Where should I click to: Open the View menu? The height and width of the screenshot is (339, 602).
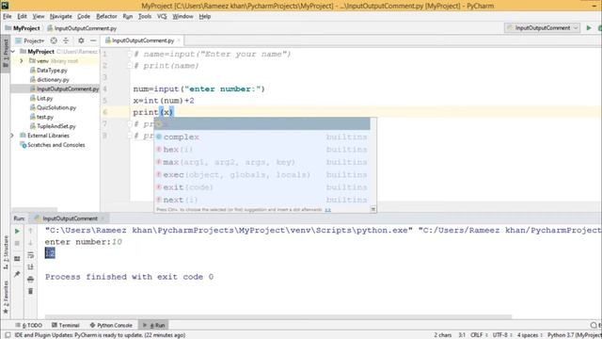39,16
